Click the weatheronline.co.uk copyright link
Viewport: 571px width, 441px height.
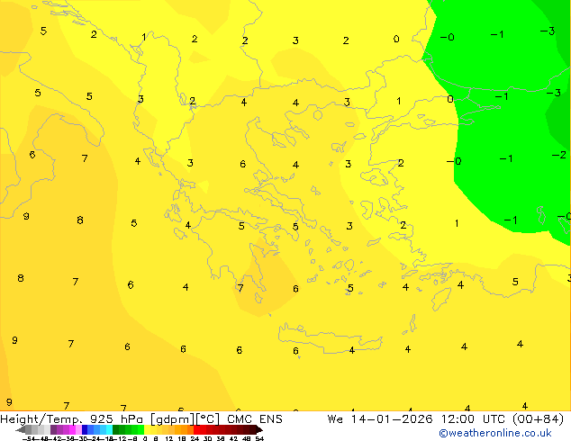click(x=494, y=433)
